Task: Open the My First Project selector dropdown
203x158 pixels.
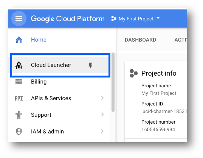Action: 135,19
